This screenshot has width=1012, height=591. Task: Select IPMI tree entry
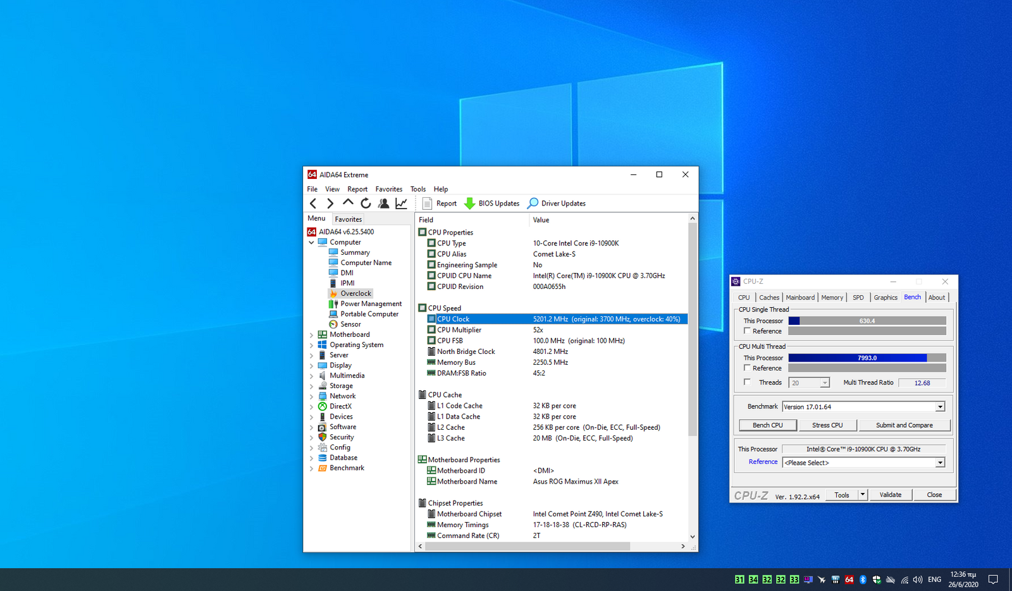[x=347, y=283]
